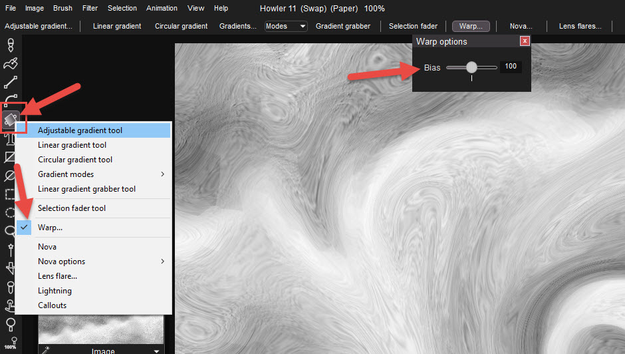Choose the elliptical dashed selection tool
Viewport: 625px width, 354px height.
[11, 213]
